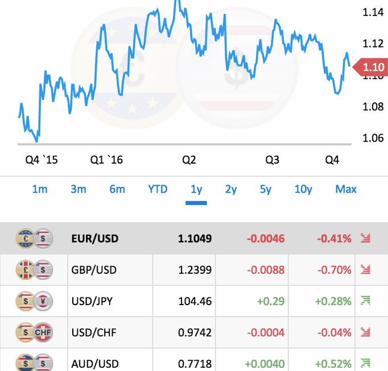388x371 pixels.
Task: Choose the 5y chart range
Action: (266, 189)
